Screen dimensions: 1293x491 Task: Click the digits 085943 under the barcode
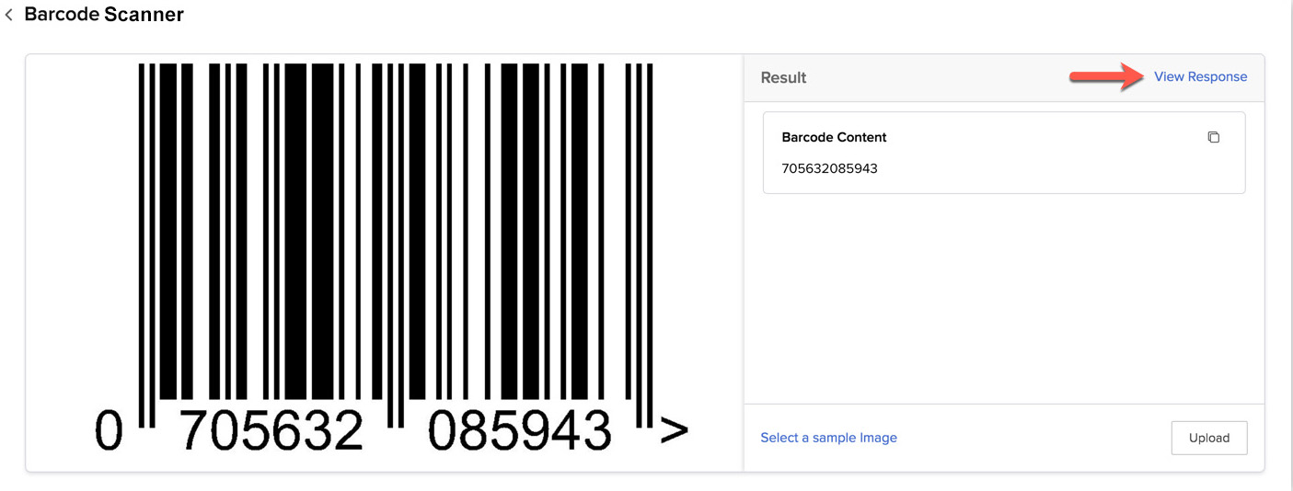pyautogui.click(x=520, y=430)
